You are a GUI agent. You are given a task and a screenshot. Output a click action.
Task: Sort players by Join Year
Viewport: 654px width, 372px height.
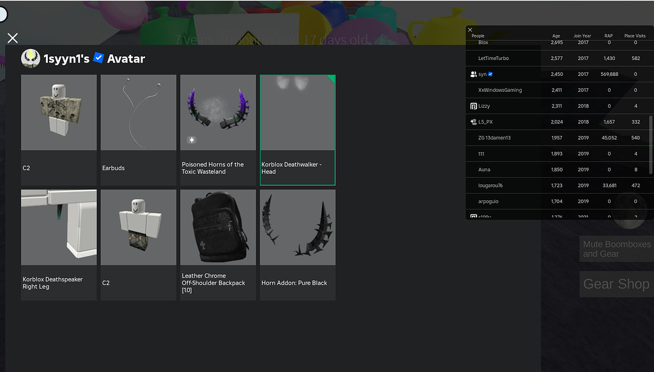click(x=582, y=36)
